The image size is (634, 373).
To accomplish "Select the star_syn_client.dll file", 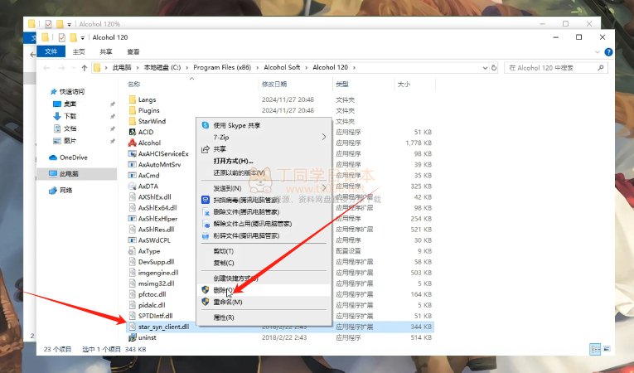I will [163, 327].
